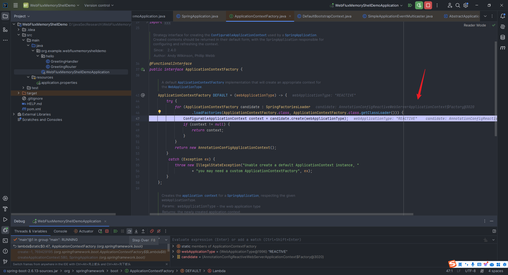Close the ApplicationContextFactory.java tab

[290, 16]
